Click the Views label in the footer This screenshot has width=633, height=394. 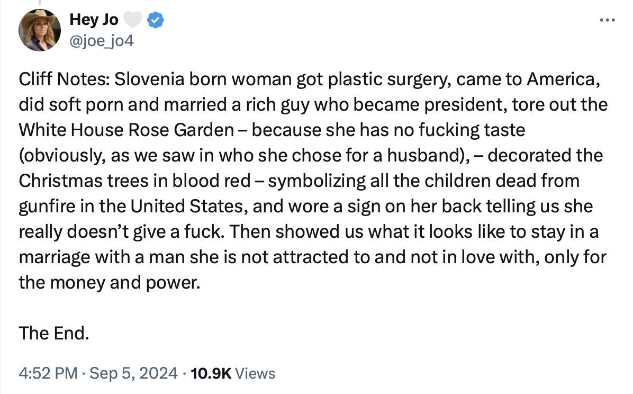255,373
